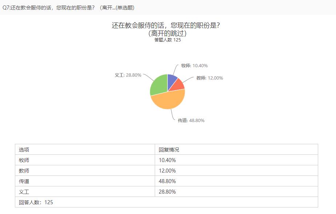The width and height of the screenshot is (336, 214).
Task: Click the 教师: 12.00% chart label
Action: click(210, 78)
